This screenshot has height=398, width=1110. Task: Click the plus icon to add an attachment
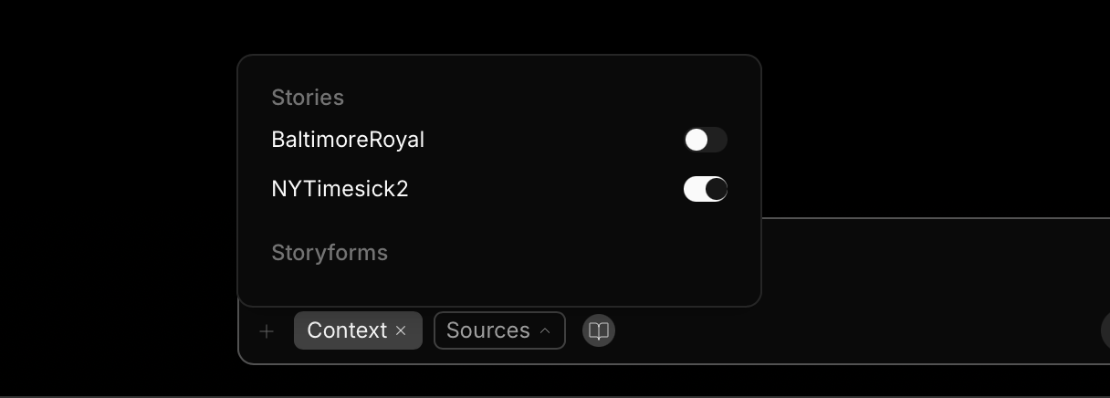click(267, 331)
